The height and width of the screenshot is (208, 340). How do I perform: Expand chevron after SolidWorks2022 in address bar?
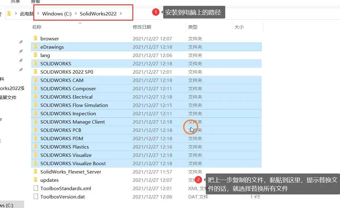121,14
